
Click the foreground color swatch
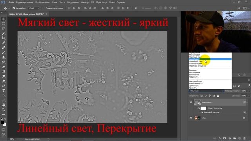coord(2,123)
